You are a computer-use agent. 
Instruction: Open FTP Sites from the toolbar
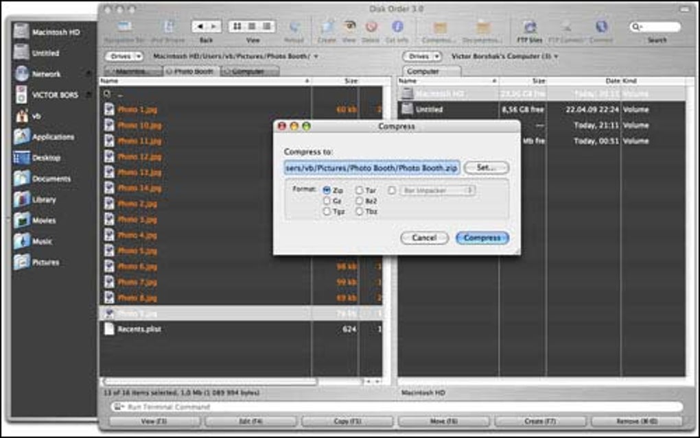(x=530, y=27)
